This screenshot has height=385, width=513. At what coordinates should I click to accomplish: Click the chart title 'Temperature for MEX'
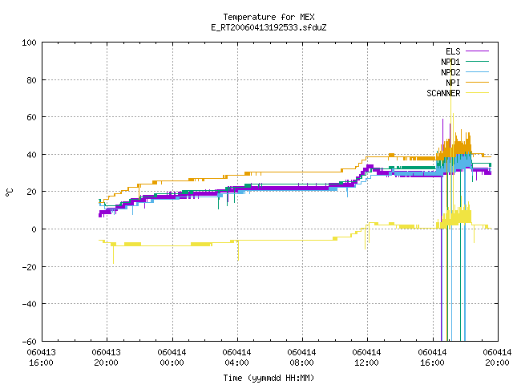pos(269,17)
